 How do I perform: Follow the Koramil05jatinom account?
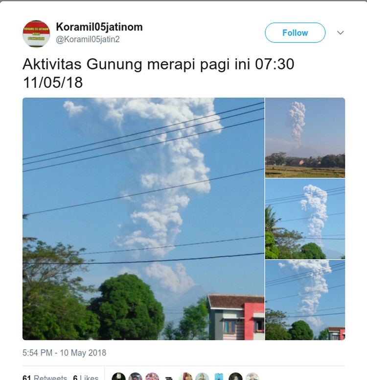[295, 33]
